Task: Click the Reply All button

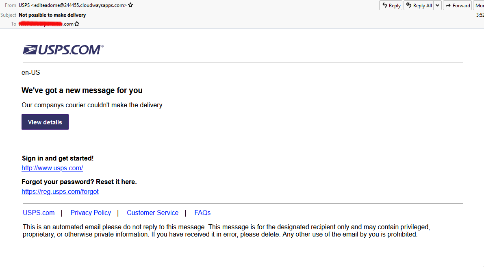Action: coord(419,5)
